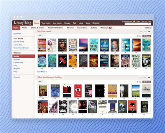Open Local in top navigation
This screenshot has height=133, width=165.
coord(81,23)
